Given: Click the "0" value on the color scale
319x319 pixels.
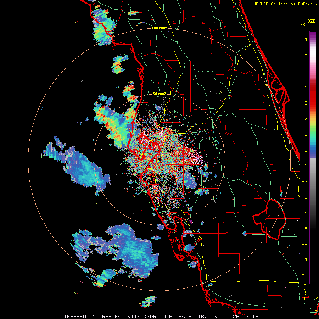Looking at the screenshot, I should (x=306, y=150).
